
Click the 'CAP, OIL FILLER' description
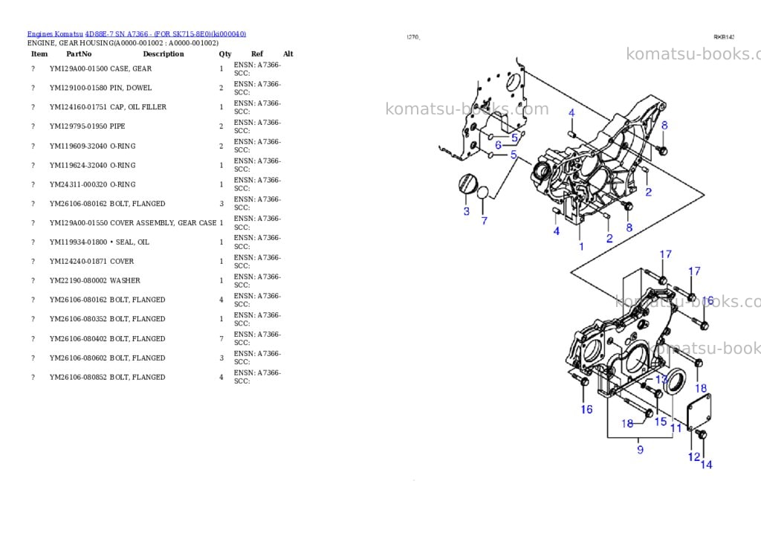click(x=137, y=107)
